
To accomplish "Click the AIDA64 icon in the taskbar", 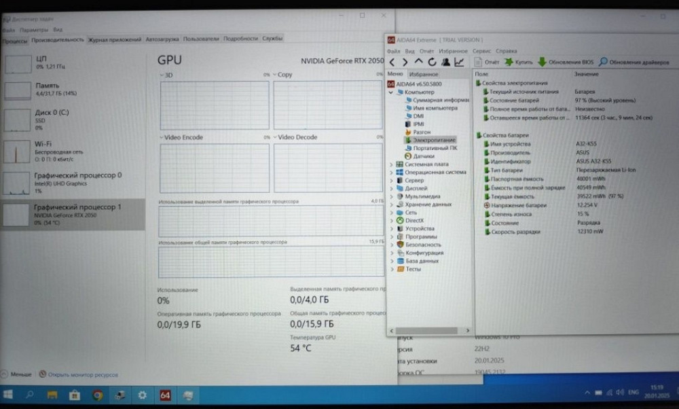I will (165, 395).
